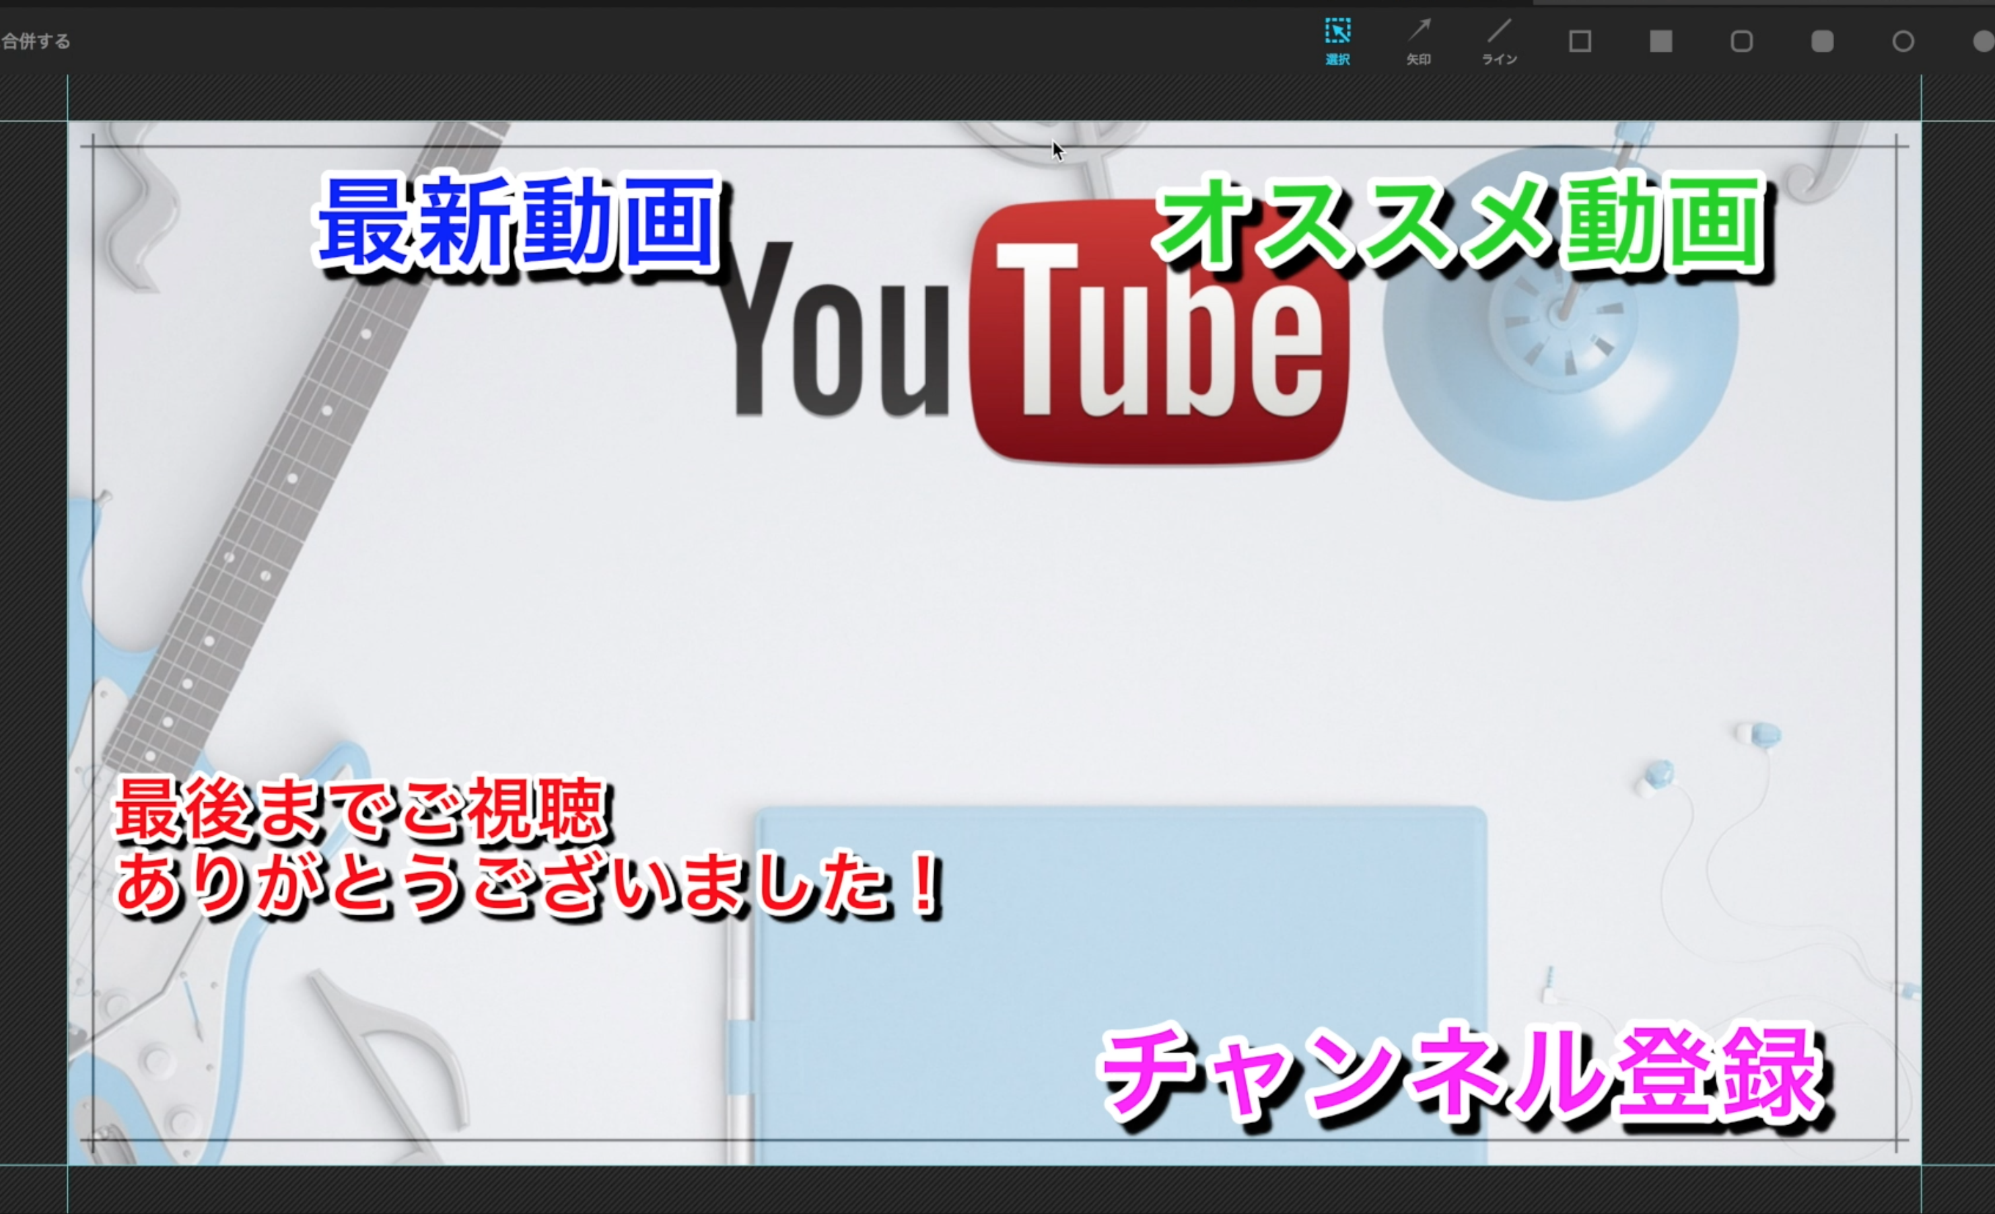Select the outlined rectangle shape tool
Viewport: 1995px width, 1214px height.
(x=1580, y=41)
